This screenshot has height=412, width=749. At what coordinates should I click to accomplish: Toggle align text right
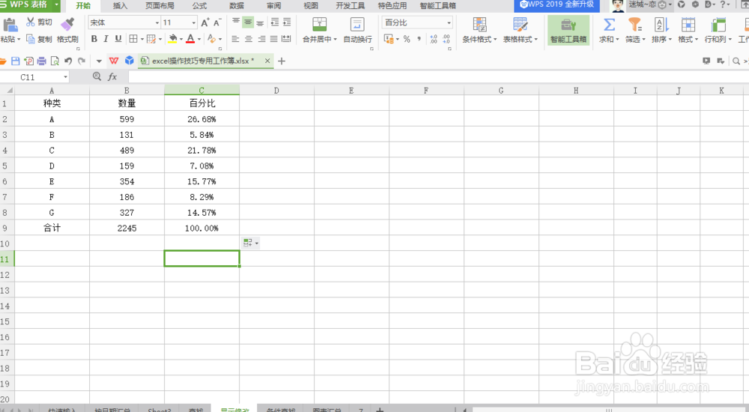(x=261, y=39)
